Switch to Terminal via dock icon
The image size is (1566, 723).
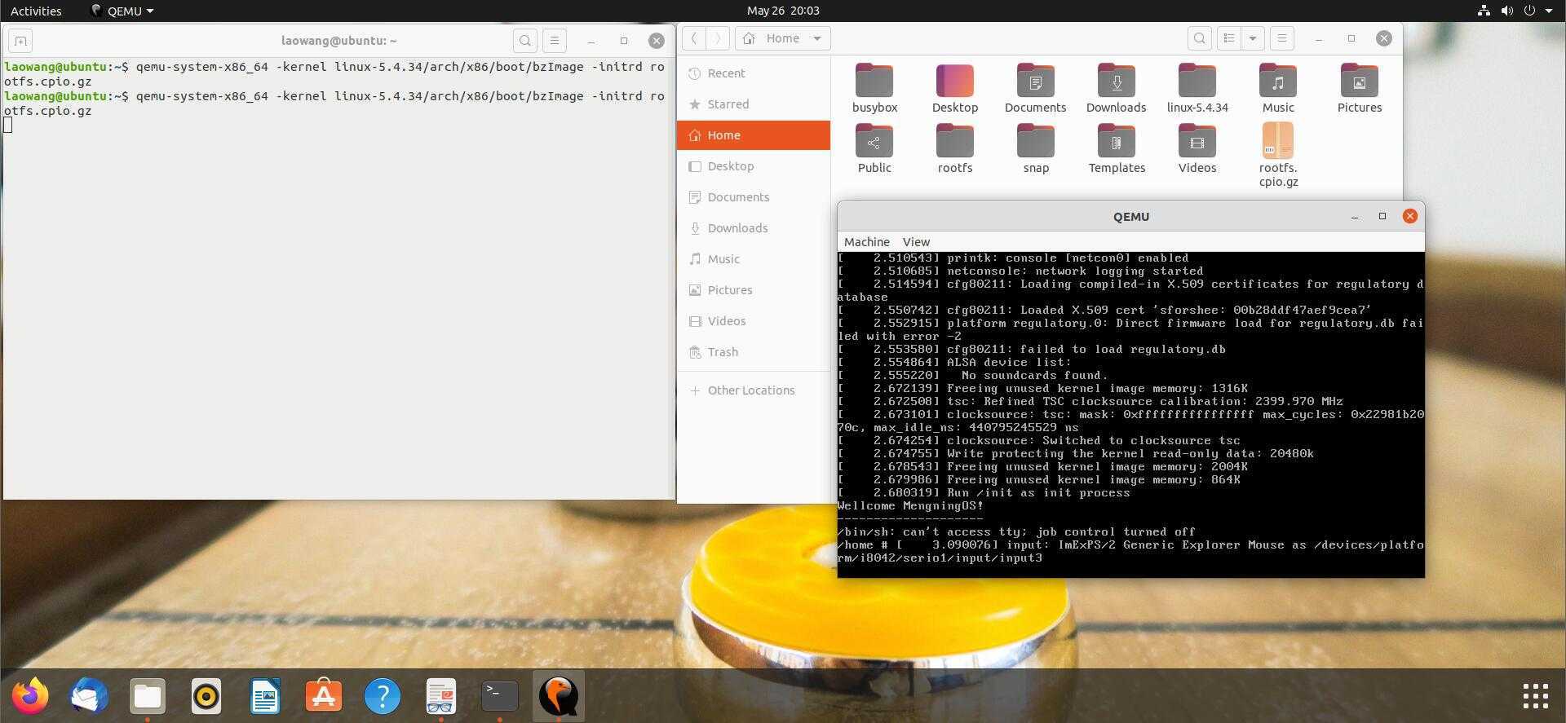500,696
